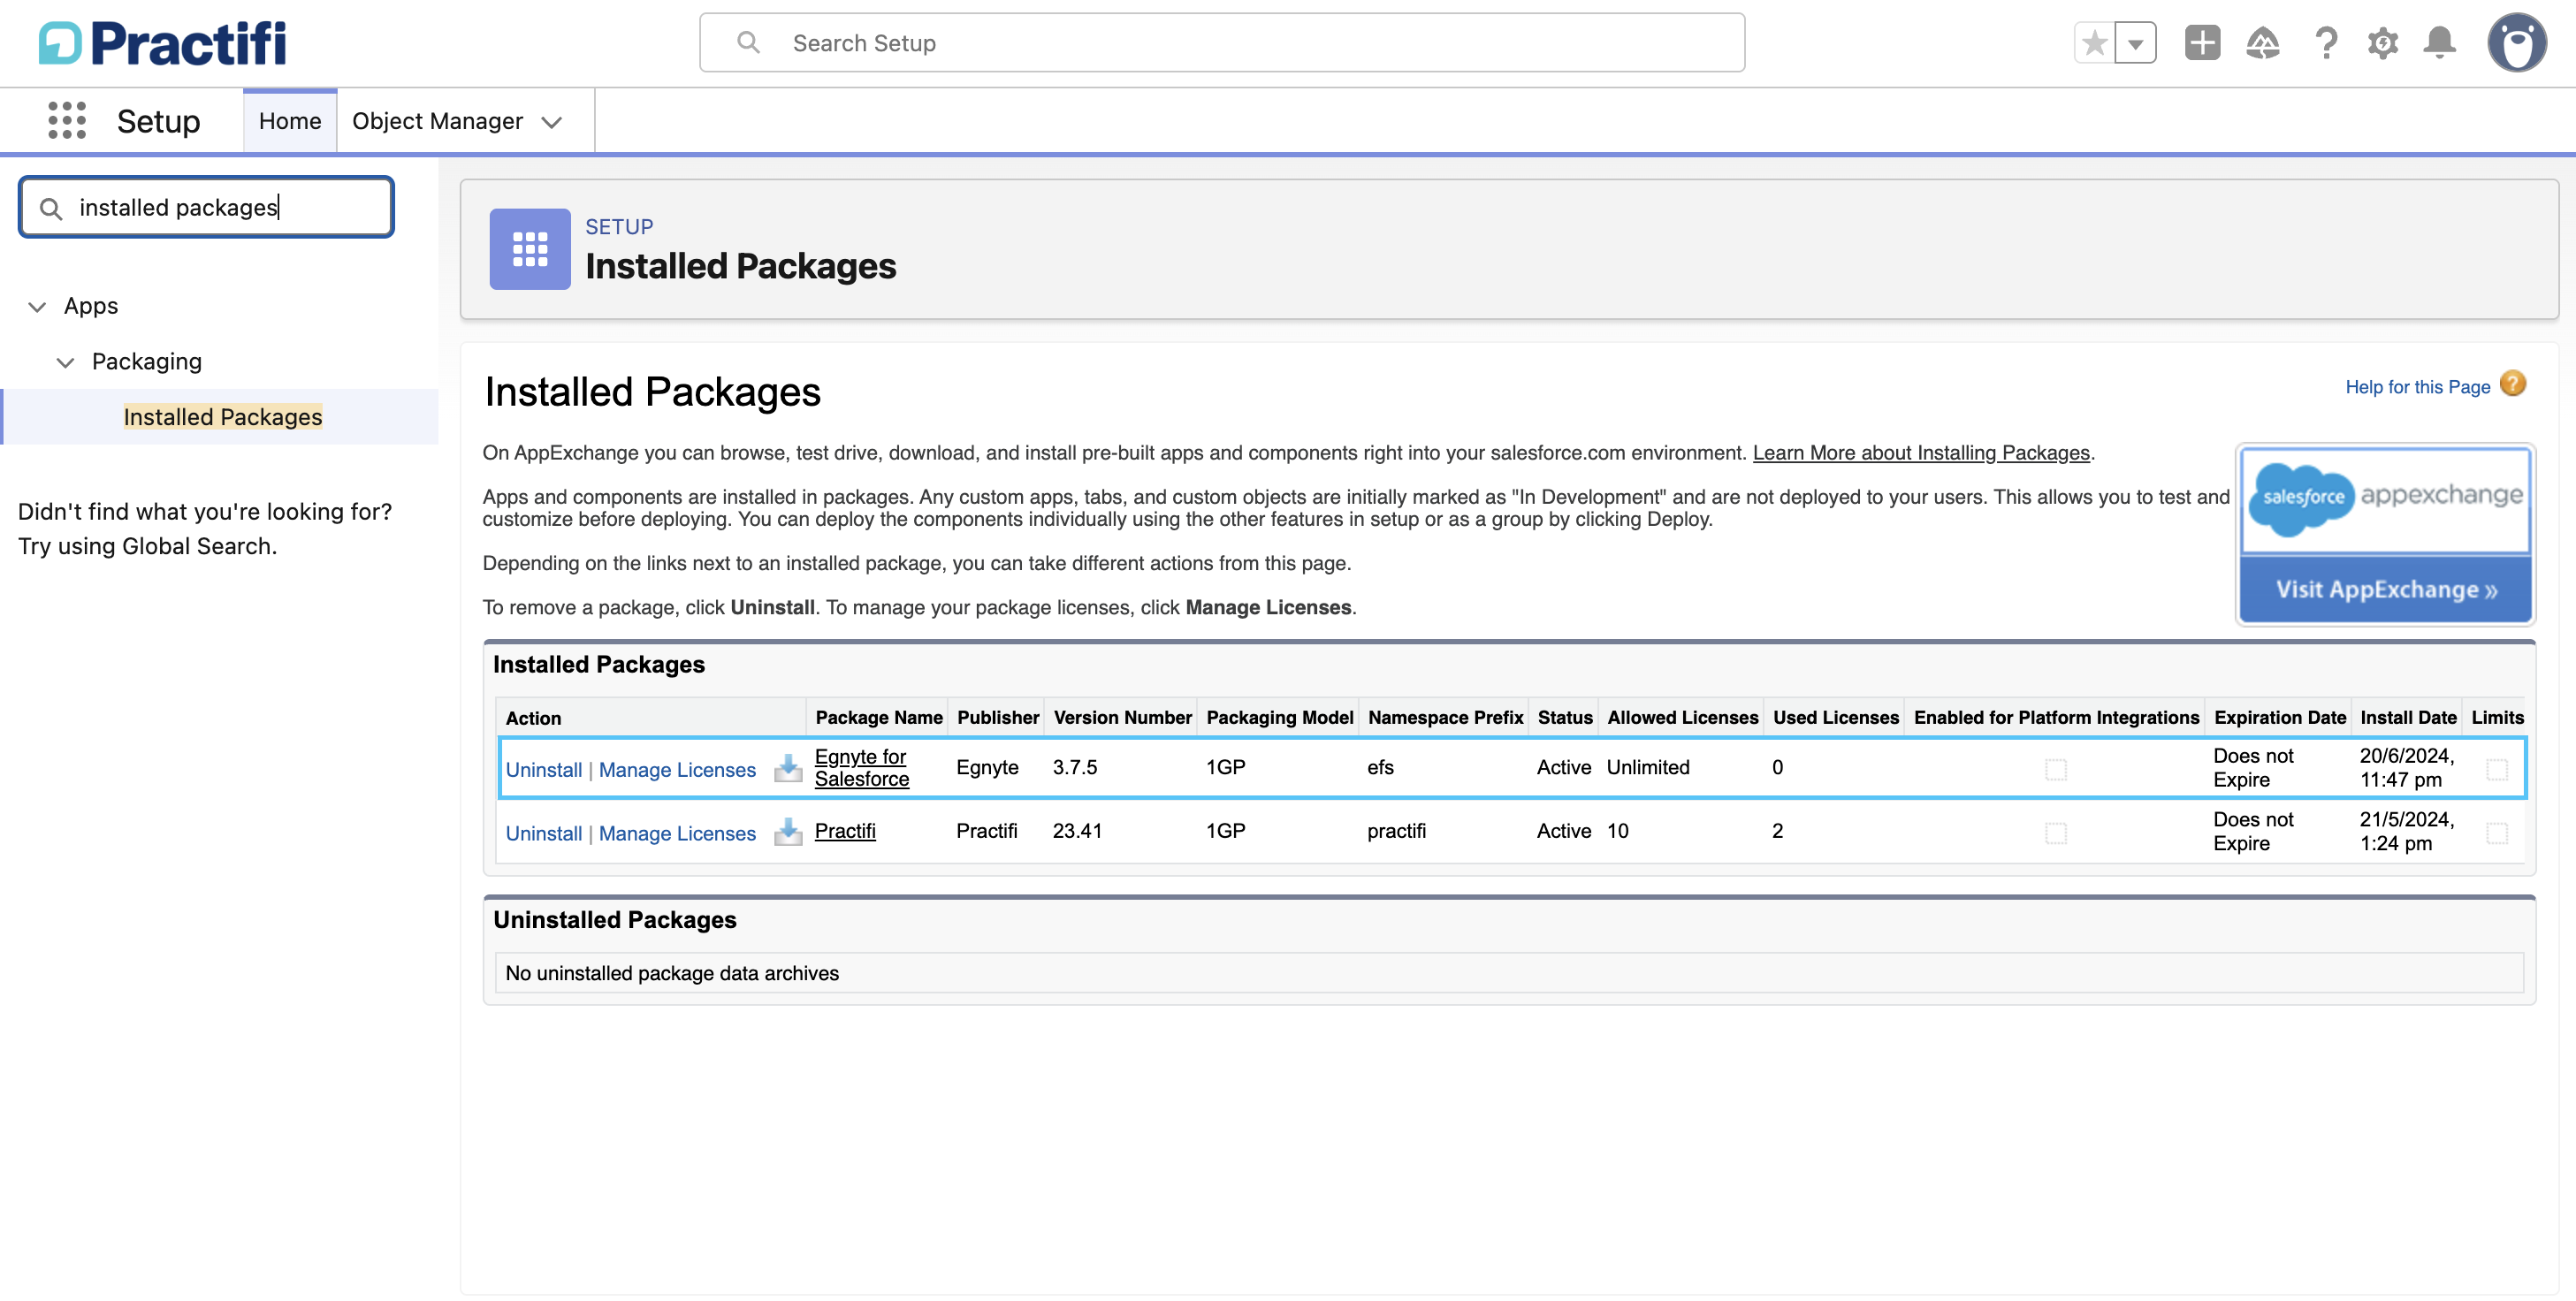The image size is (2576, 1301).
Task: Click the version 3.7.5 cell
Action: [1075, 768]
